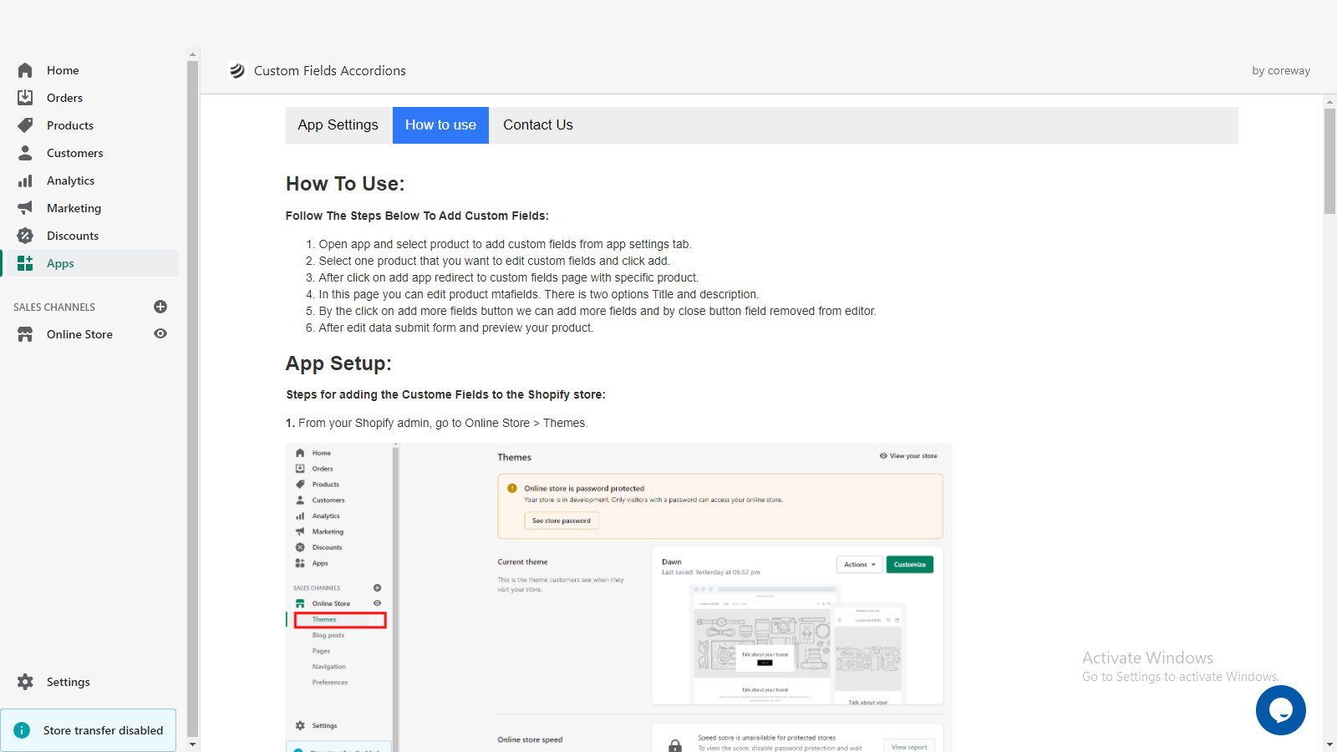
Task: Open Discounts badge icon
Action: click(x=25, y=236)
